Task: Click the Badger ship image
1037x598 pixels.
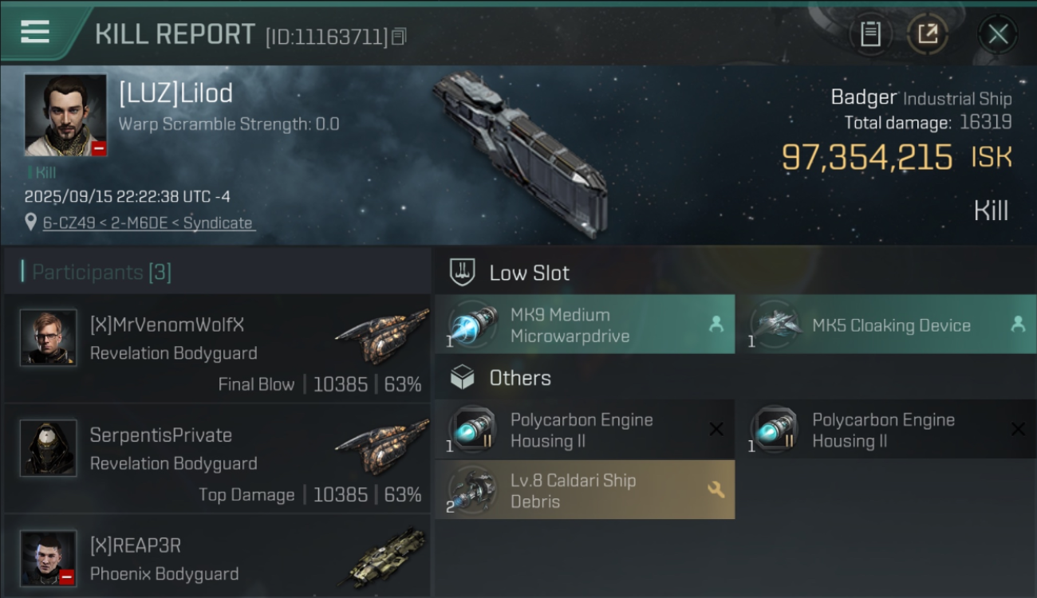Action: (520, 153)
